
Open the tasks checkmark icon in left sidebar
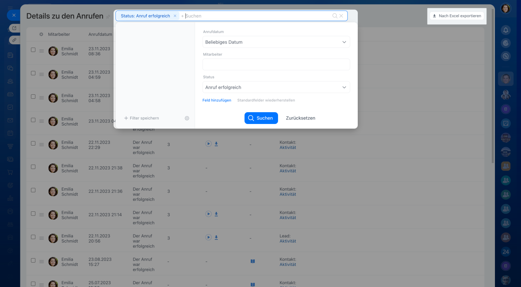pos(10,107)
